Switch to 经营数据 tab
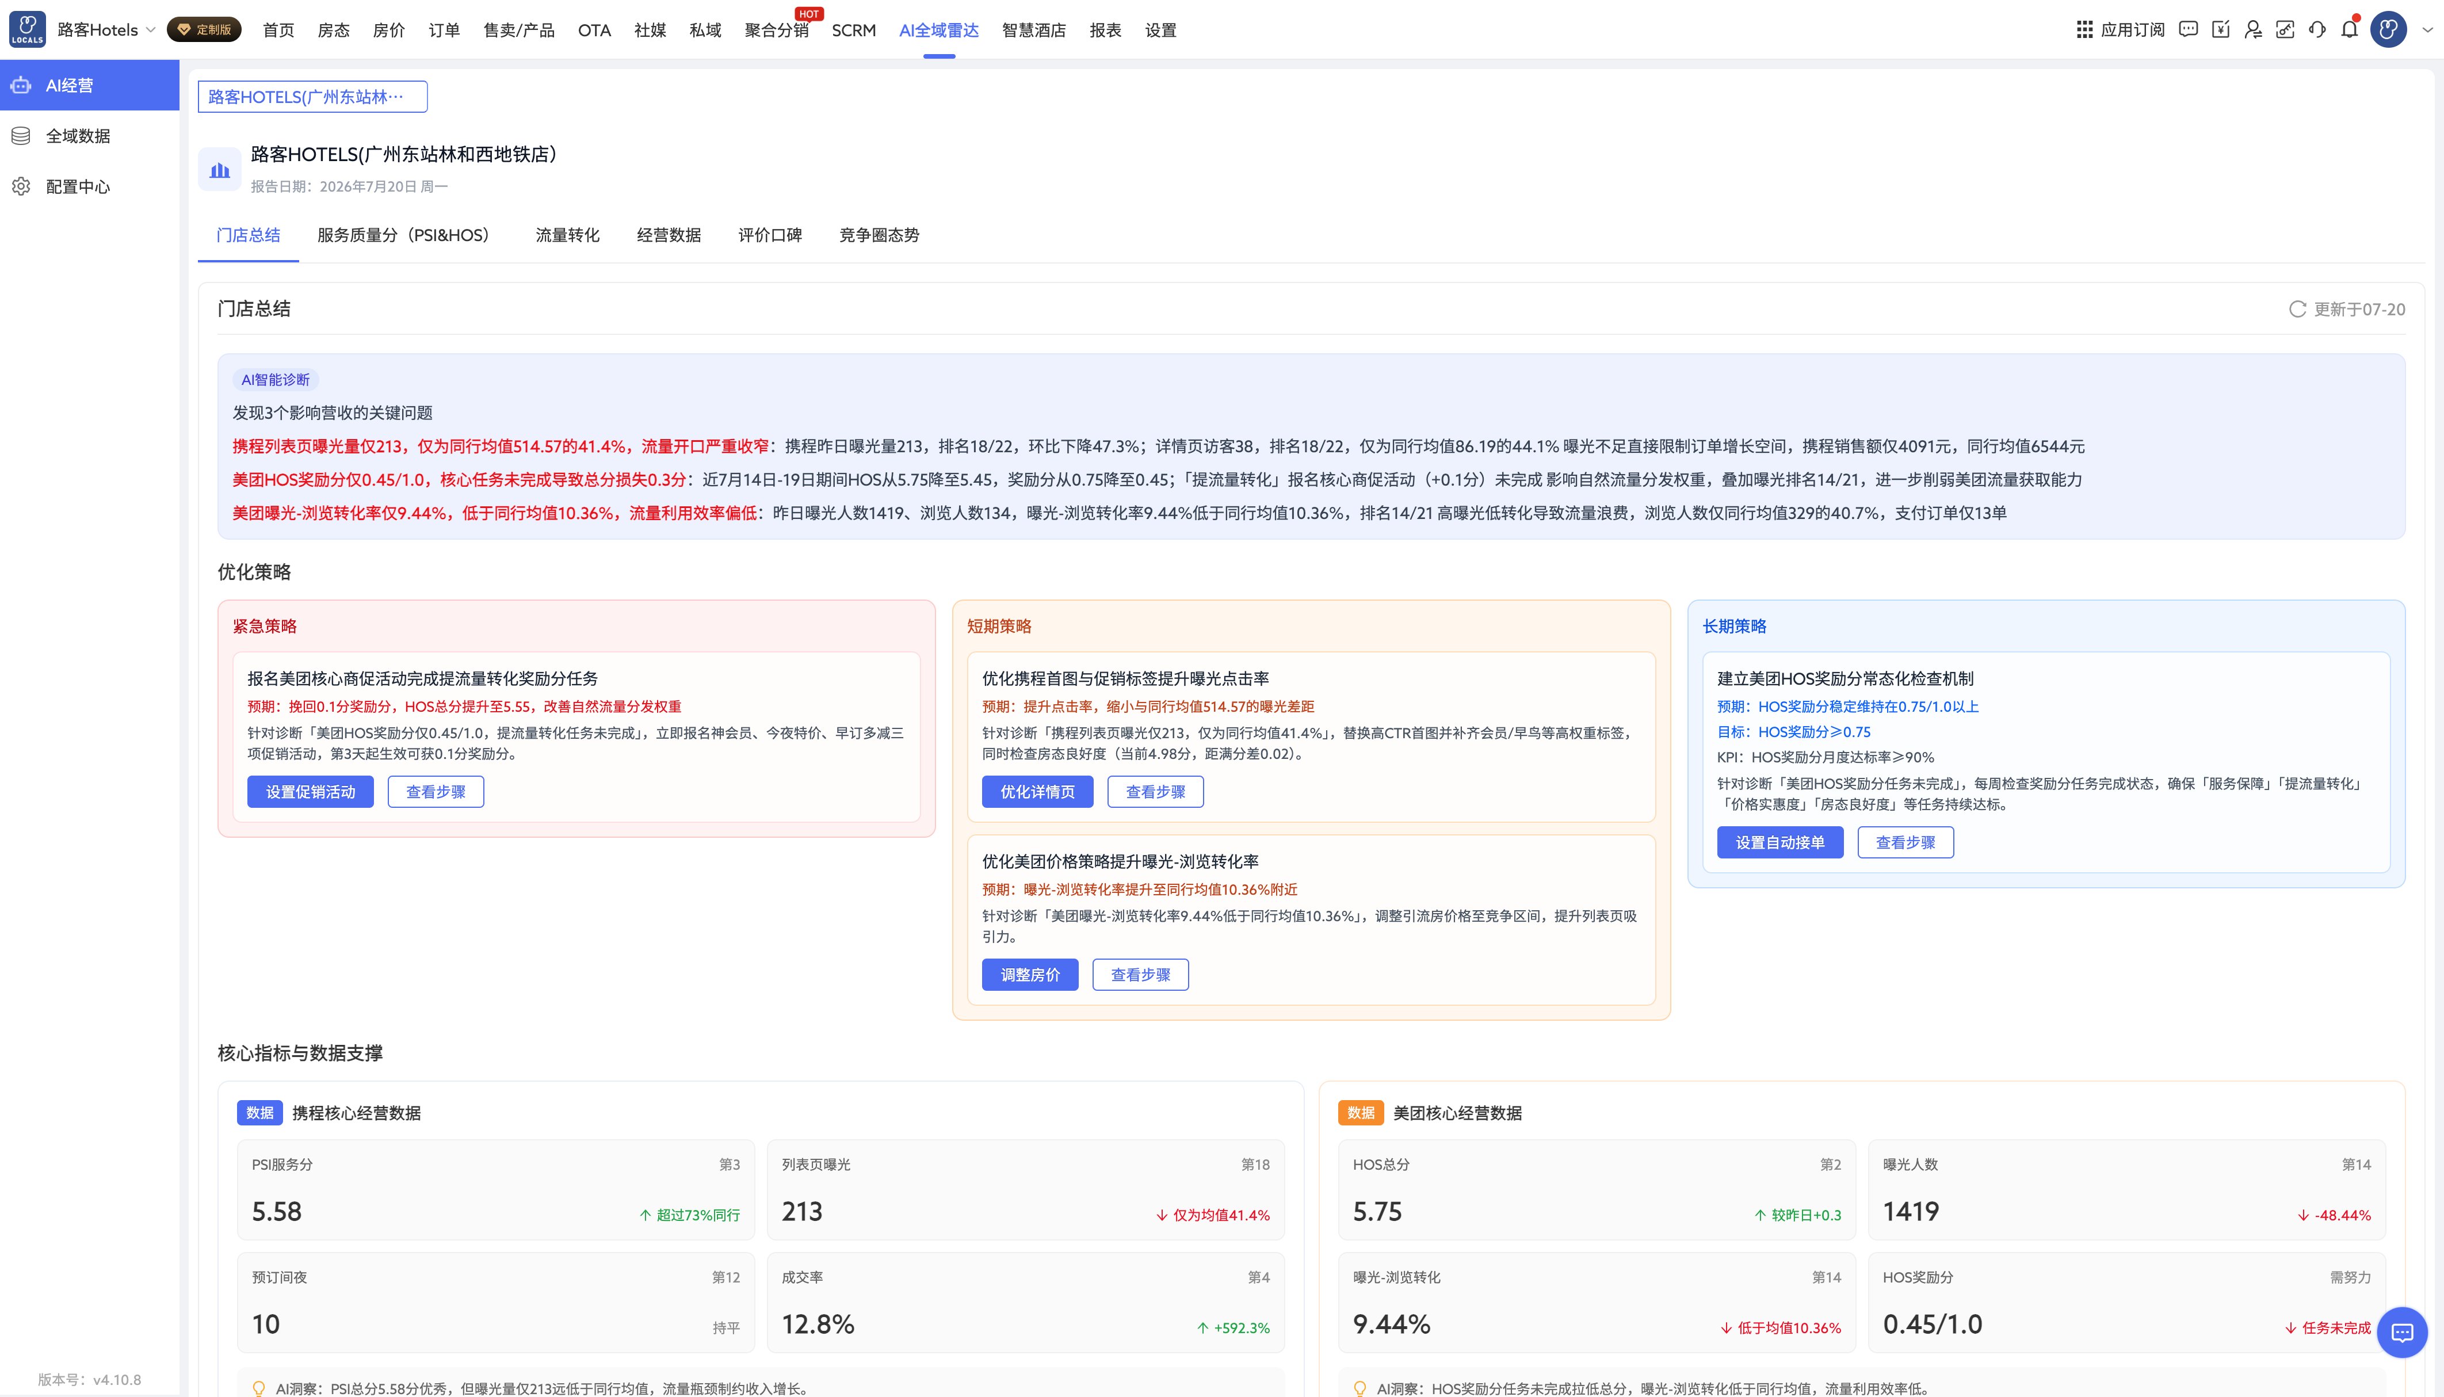Screen dimensions: 2444x1397 pyautogui.click(x=669, y=235)
